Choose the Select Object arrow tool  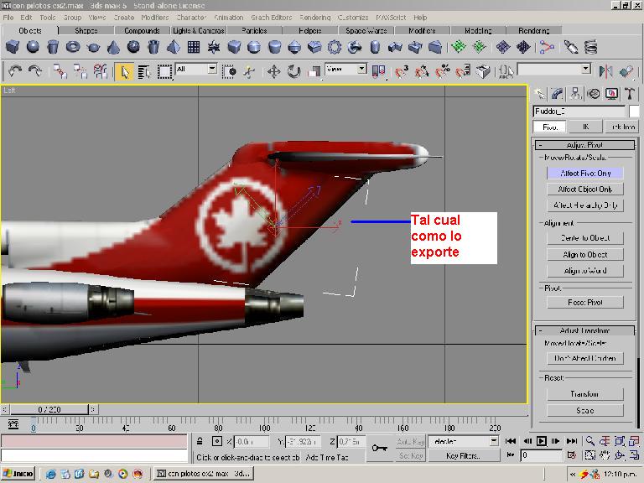point(124,71)
